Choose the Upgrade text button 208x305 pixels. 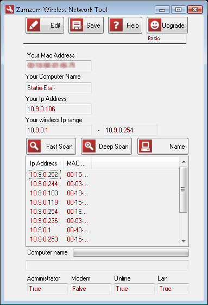click(x=173, y=26)
